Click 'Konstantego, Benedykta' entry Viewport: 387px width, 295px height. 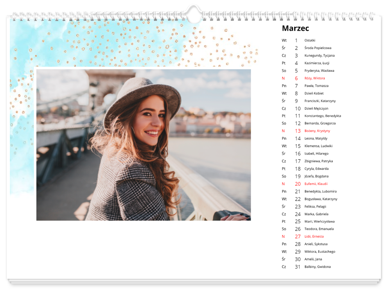coord(322,116)
